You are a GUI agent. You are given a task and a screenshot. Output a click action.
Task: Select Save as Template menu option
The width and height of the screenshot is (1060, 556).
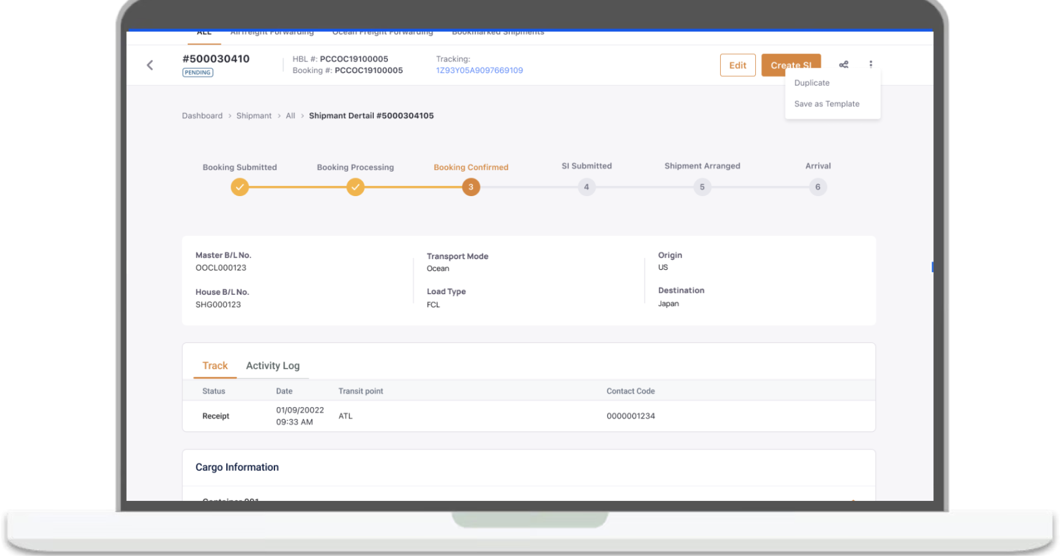[x=826, y=104]
